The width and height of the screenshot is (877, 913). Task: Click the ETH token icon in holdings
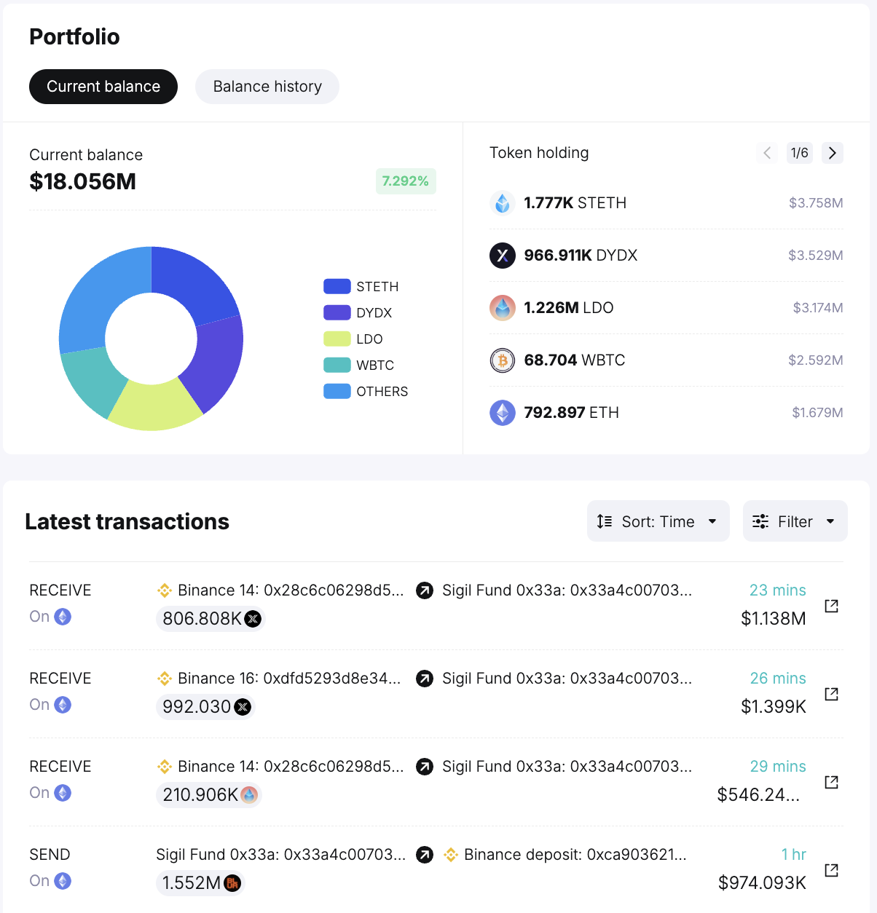click(x=503, y=413)
